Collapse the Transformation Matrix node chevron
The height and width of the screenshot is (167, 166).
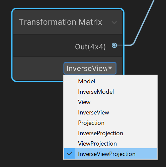click(x=114, y=23)
